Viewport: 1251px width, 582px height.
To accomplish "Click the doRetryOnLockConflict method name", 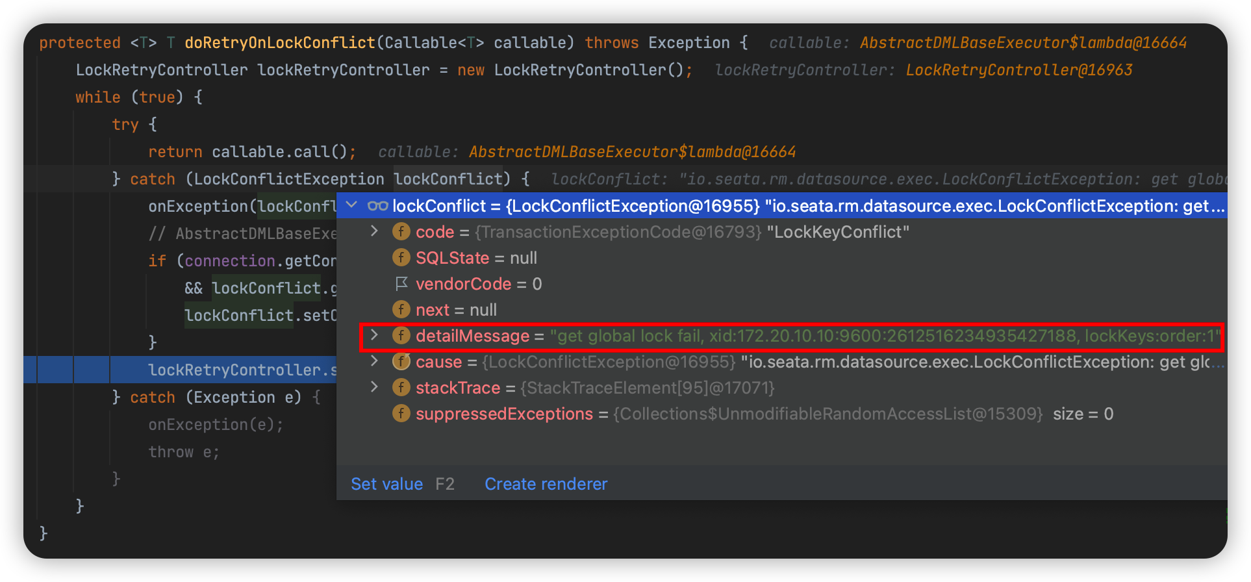I will pyautogui.click(x=279, y=43).
